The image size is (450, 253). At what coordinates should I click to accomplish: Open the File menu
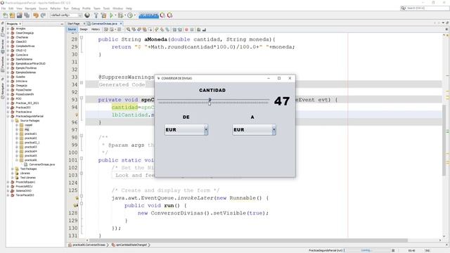pyautogui.click(x=4, y=8)
